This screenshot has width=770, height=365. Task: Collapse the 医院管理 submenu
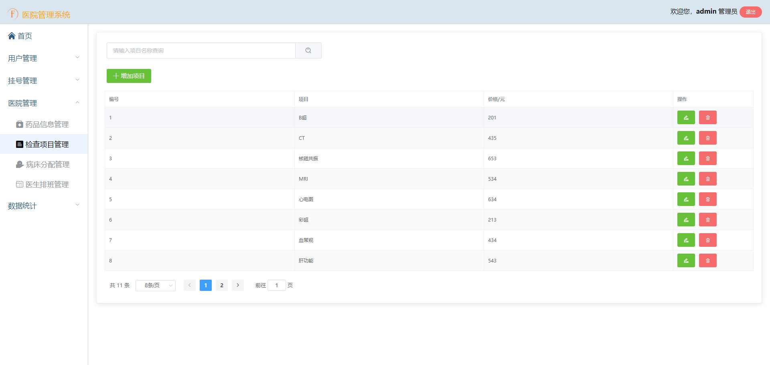pos(44,103)
